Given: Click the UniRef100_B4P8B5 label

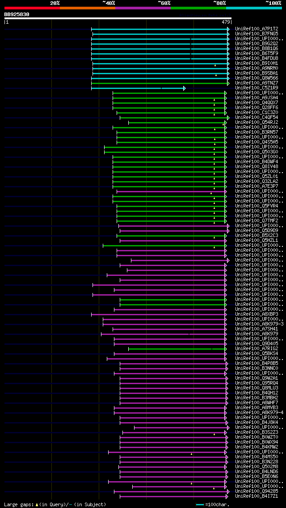Looking at the screenshot, I should click(257, 364).
